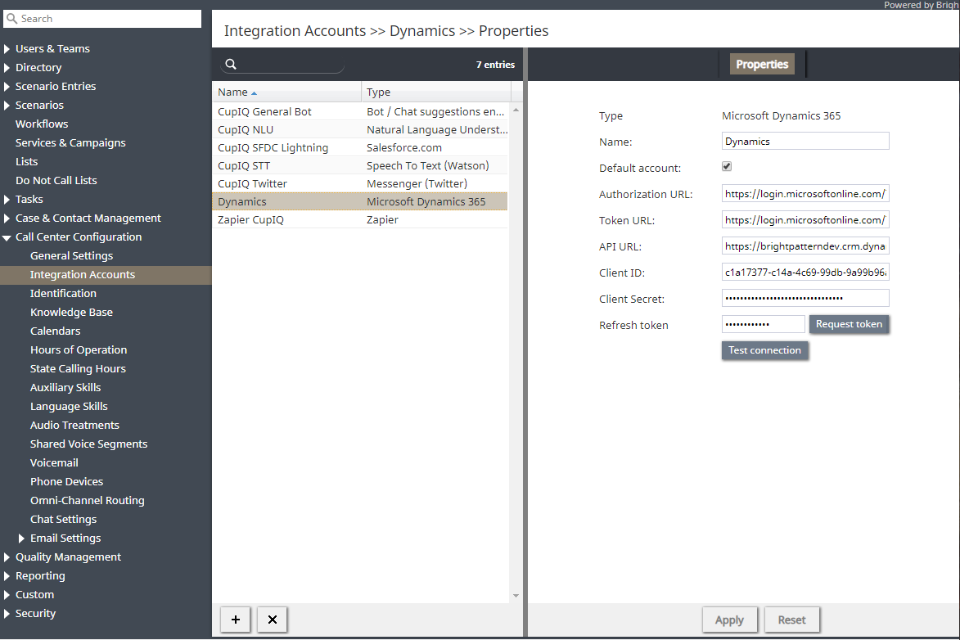Viewport: 960px width, 640px height.
Task: Select the Zapier CupIQ row
Action: (x=360, y=219)
